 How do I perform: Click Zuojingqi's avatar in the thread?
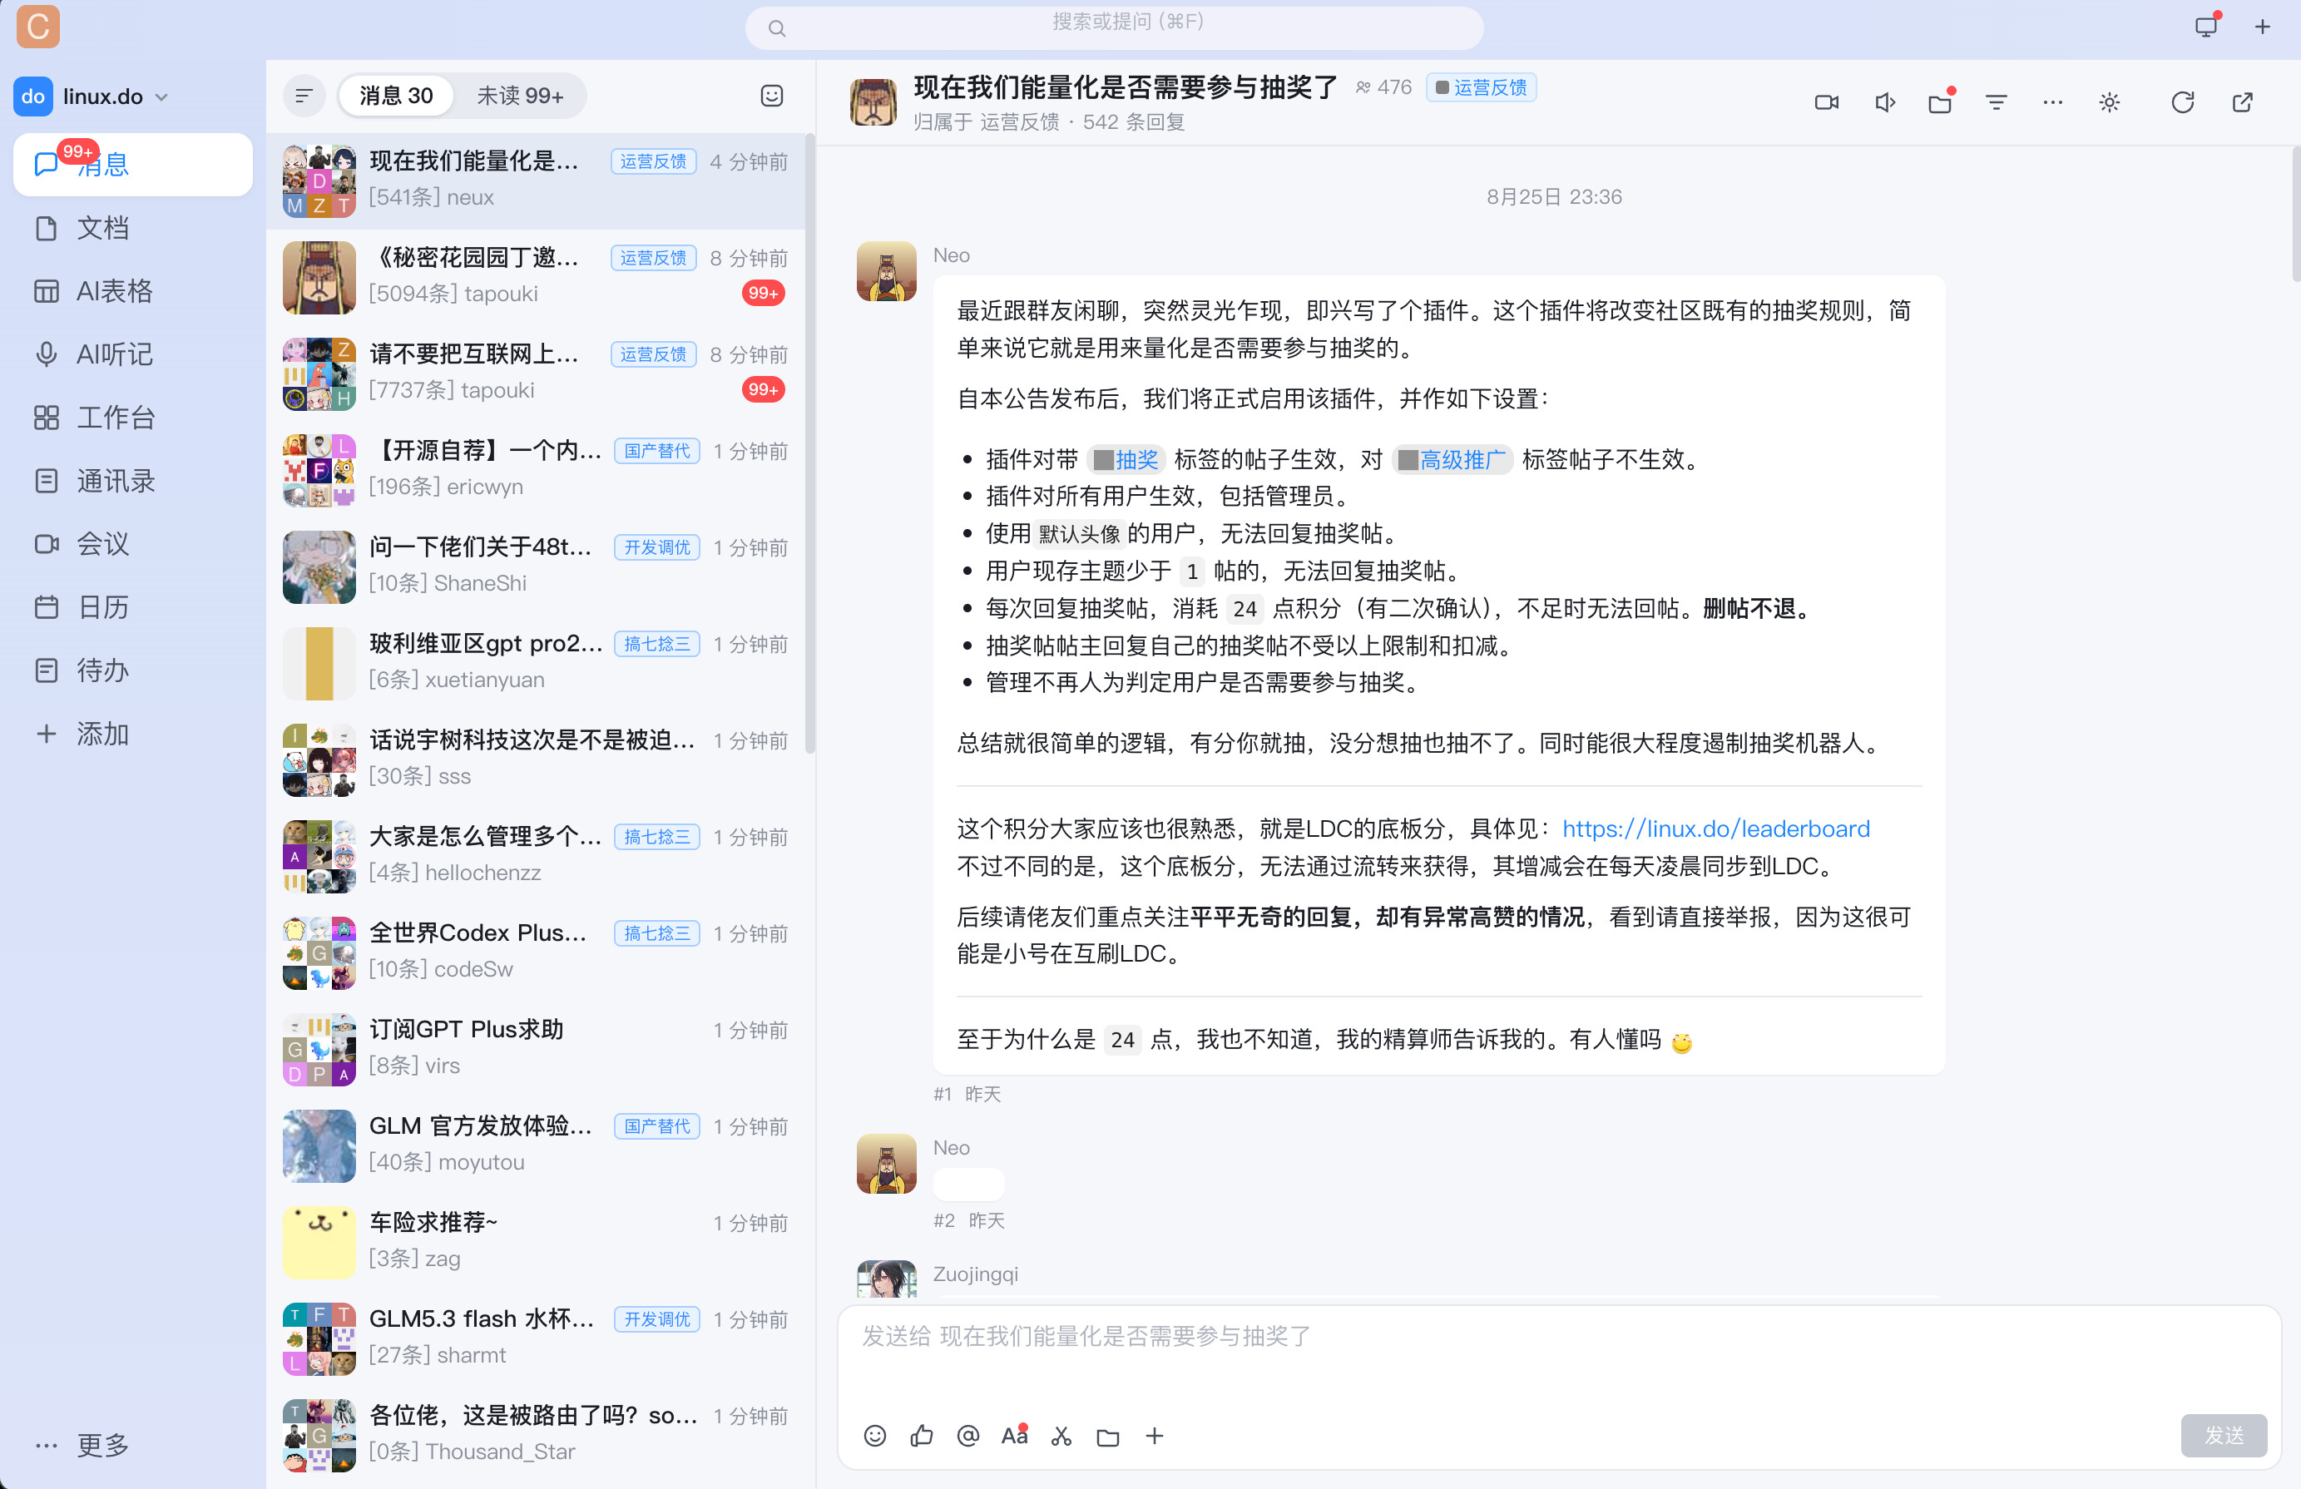pyautogui.click(x=886, y=1279)
